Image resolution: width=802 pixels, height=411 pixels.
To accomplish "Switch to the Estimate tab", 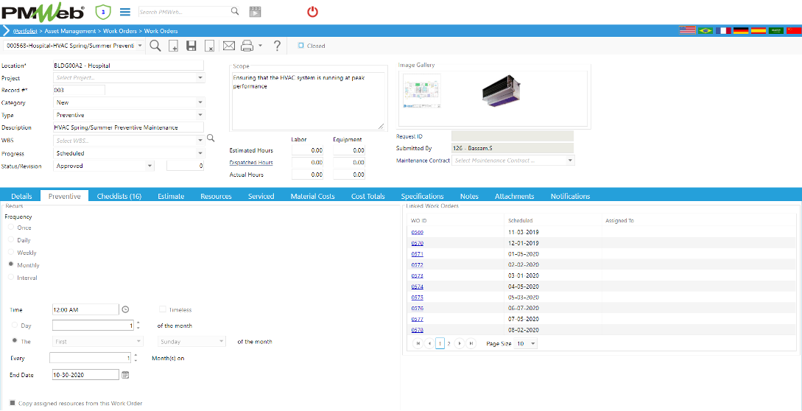I will click(x=171, y=196).
